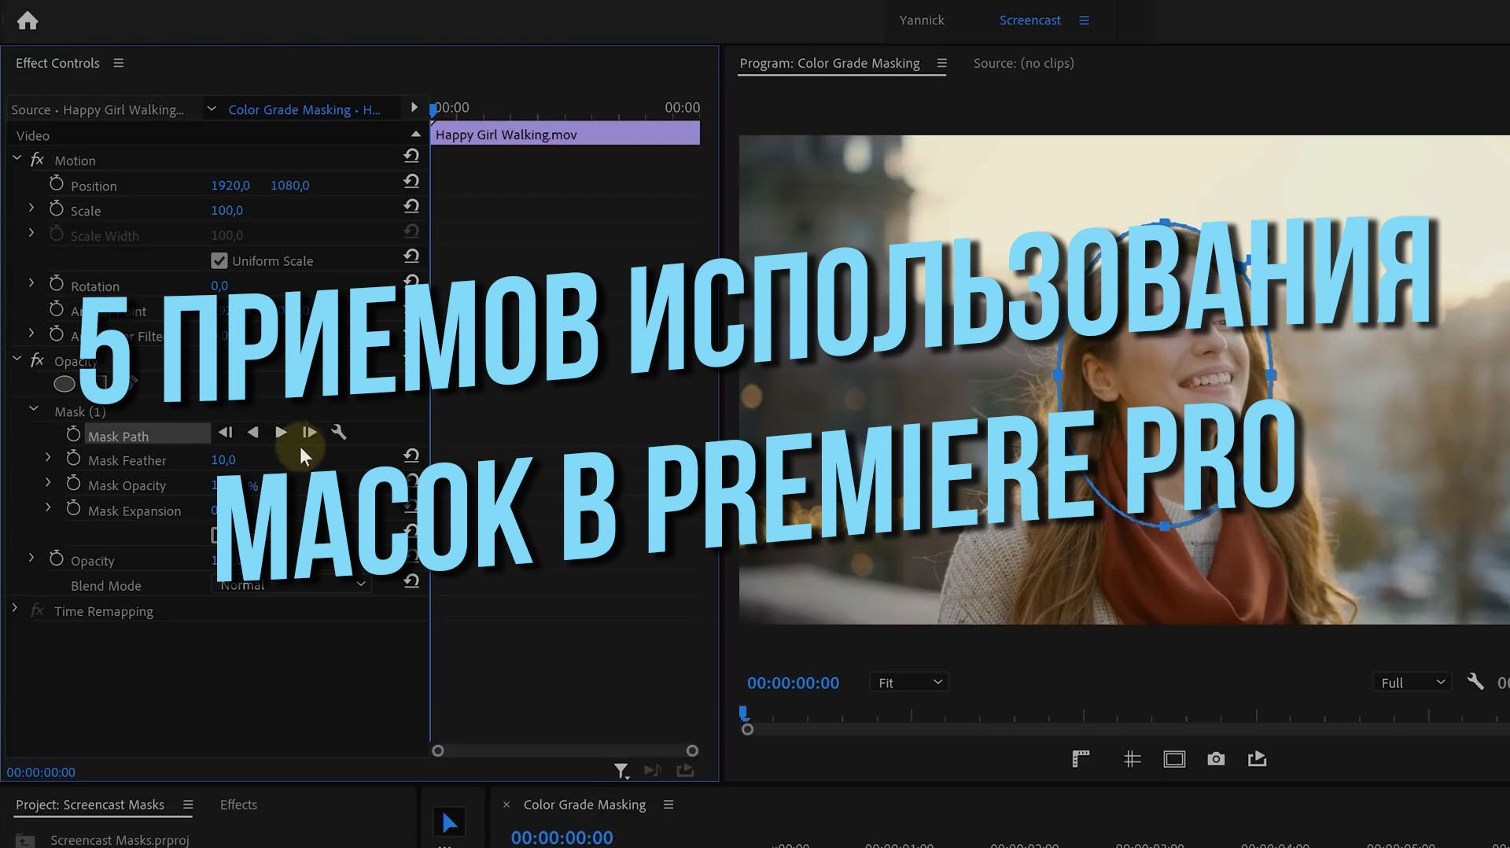Screen dimensions: 1510x848
Task: Track selected mask forward one frame
Action: [x=309, y=432]
